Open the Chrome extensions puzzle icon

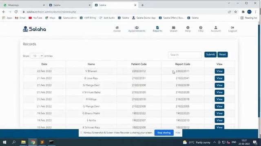coord(243,12)
